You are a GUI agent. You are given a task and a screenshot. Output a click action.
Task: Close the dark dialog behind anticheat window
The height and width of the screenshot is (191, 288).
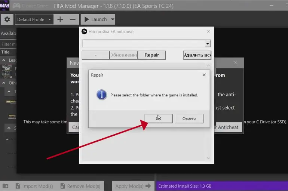tap(236, 63)
